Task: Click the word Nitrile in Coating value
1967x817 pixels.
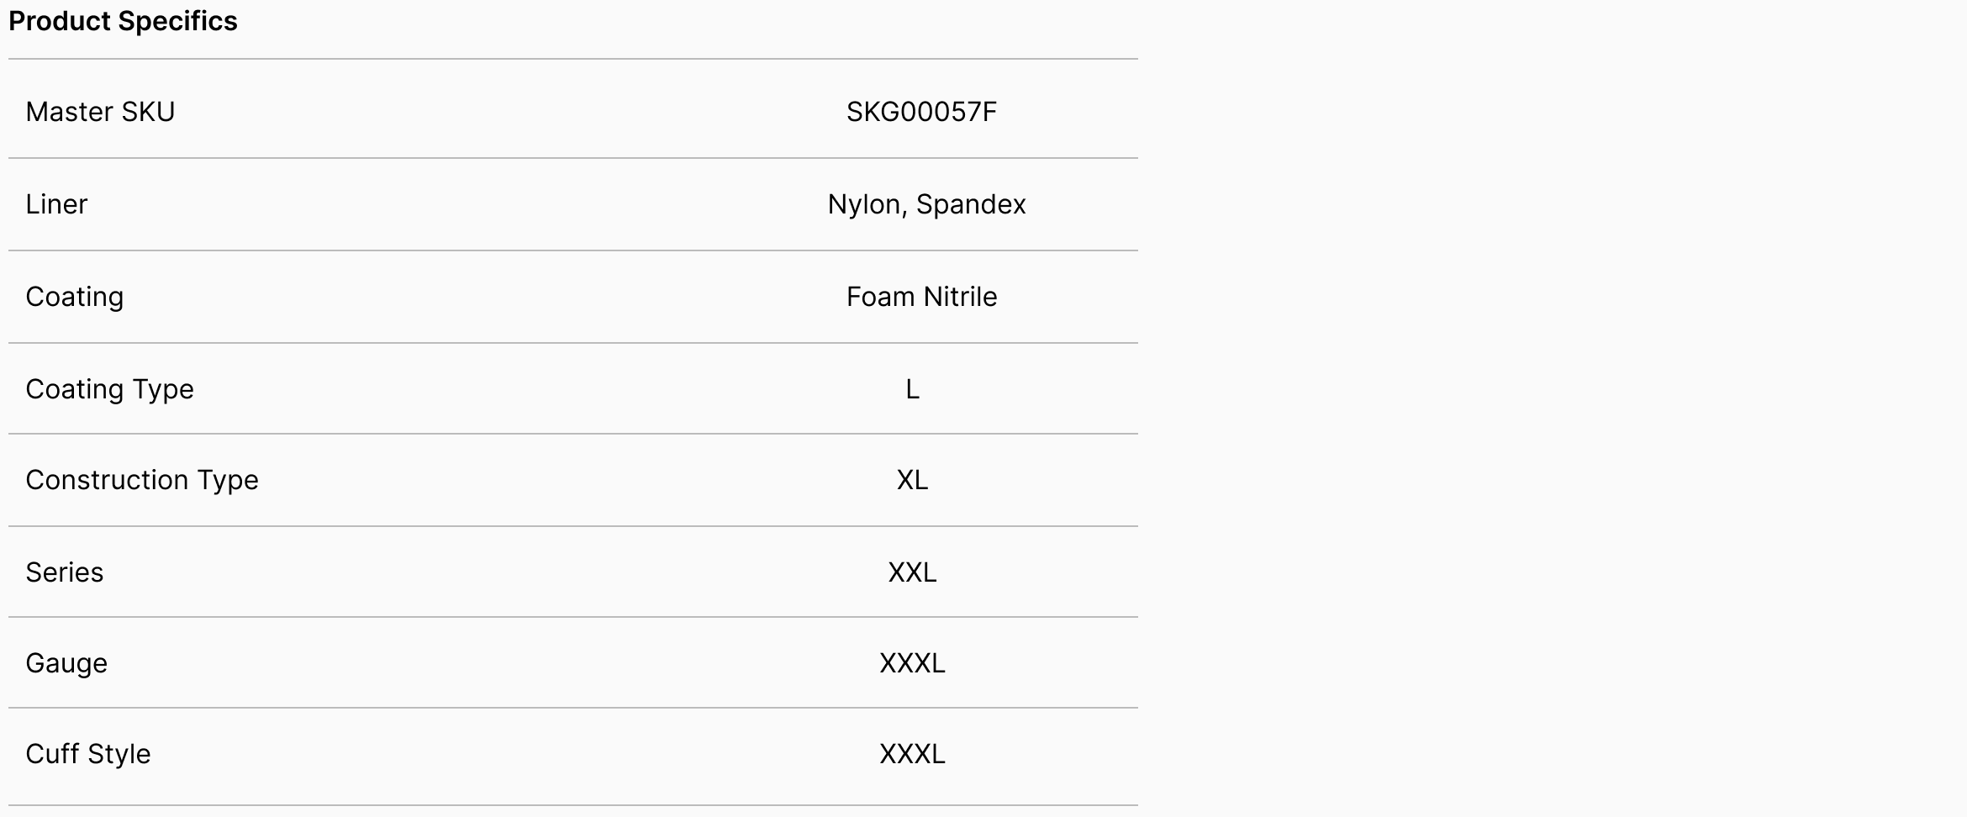Action: pos(960,297)
